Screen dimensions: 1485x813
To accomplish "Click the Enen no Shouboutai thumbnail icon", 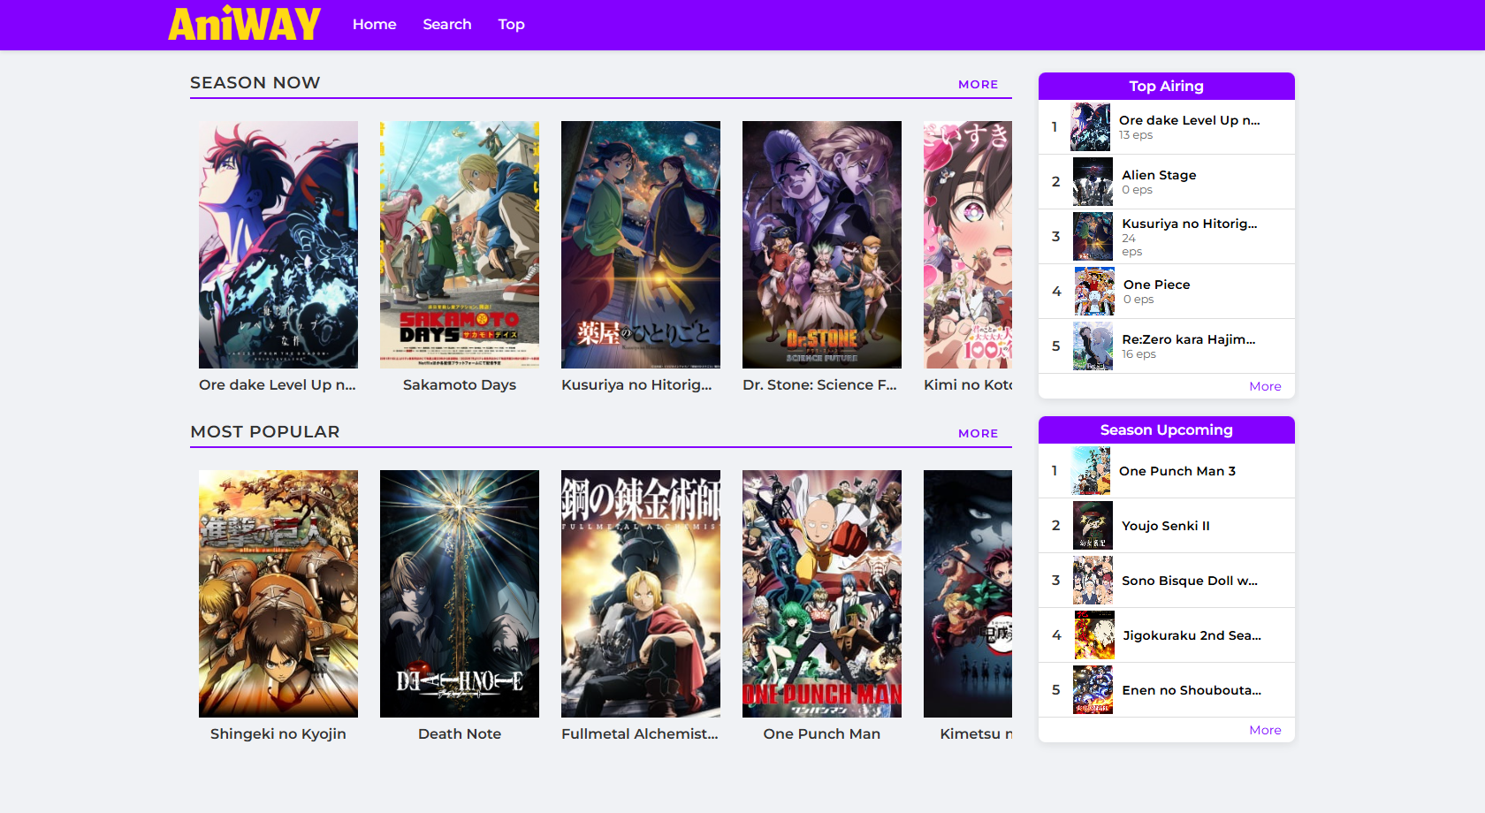I will 1093,690.
